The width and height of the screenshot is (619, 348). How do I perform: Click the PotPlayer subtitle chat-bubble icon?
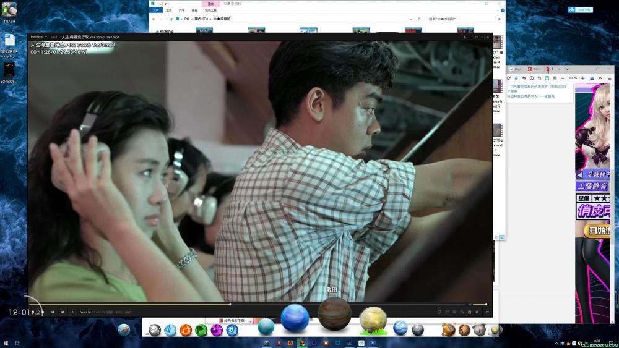pos(439,312)
